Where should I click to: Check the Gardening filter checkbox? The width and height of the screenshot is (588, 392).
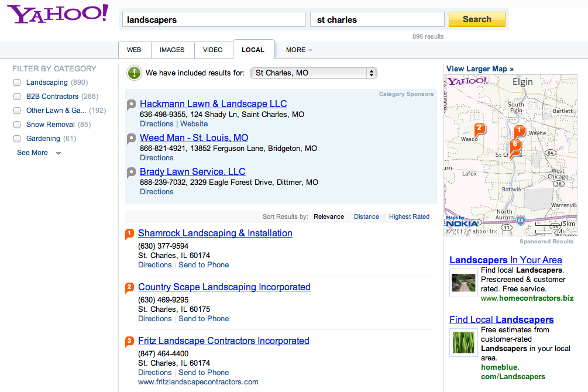17,138
